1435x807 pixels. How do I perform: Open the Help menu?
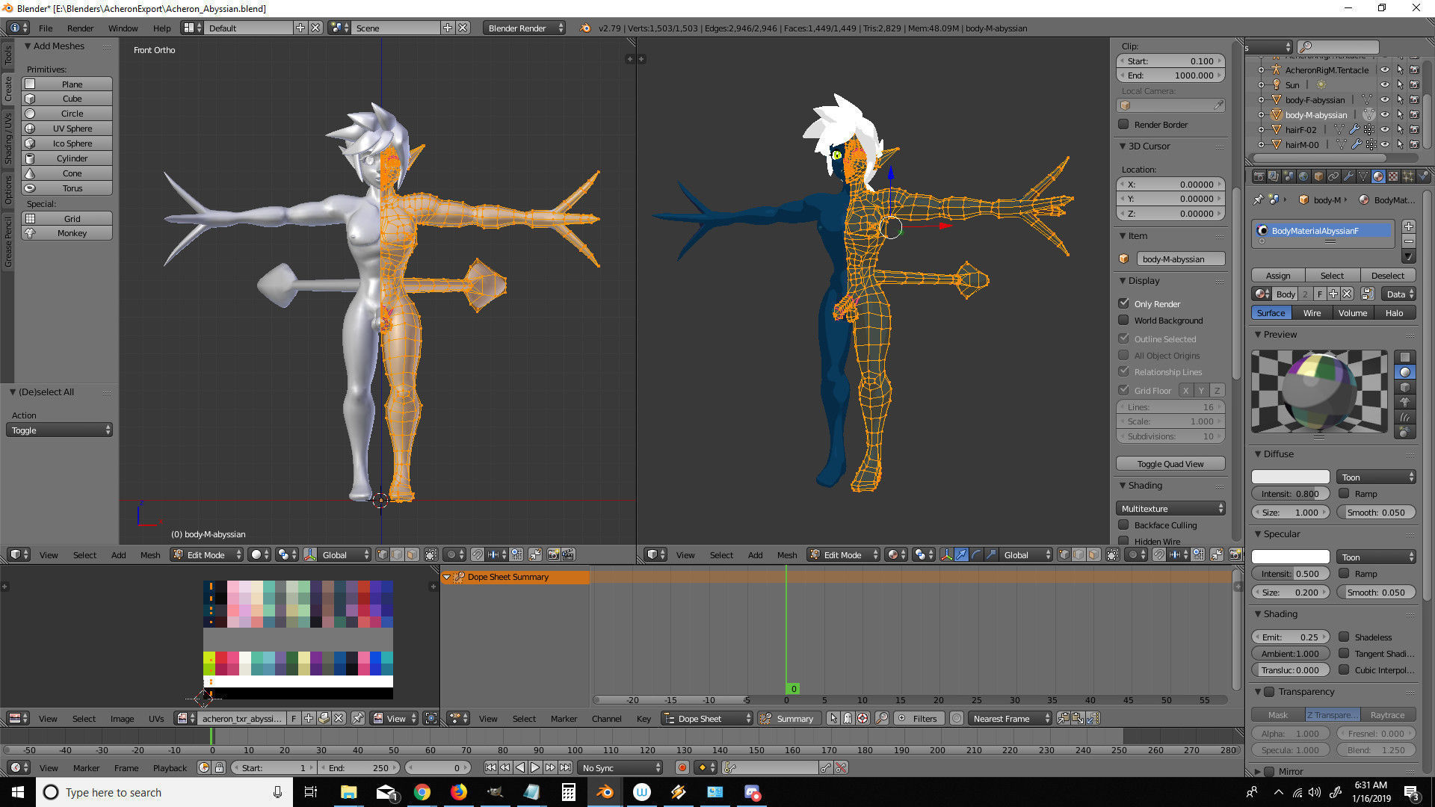(x=162, y=28)
